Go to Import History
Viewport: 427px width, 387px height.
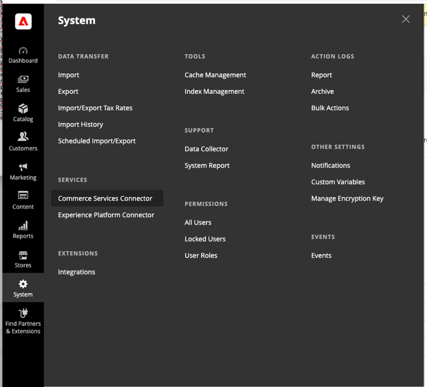pyautogui.click(x=81, y=124)
